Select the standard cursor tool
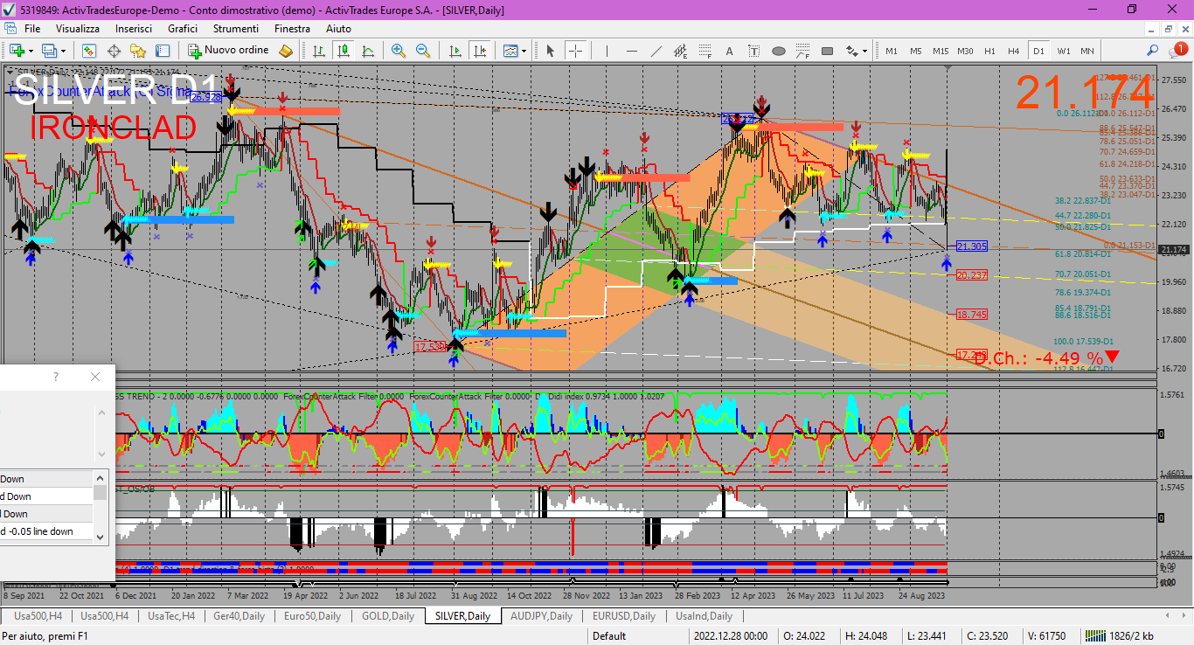This screenshot has width=1194, height=645. (x=550, y=51)
